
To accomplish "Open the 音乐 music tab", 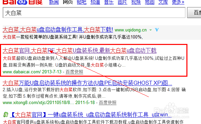I will pos(109,2).
